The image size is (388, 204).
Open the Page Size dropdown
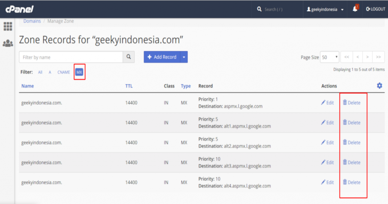click(x=329, y=57)
